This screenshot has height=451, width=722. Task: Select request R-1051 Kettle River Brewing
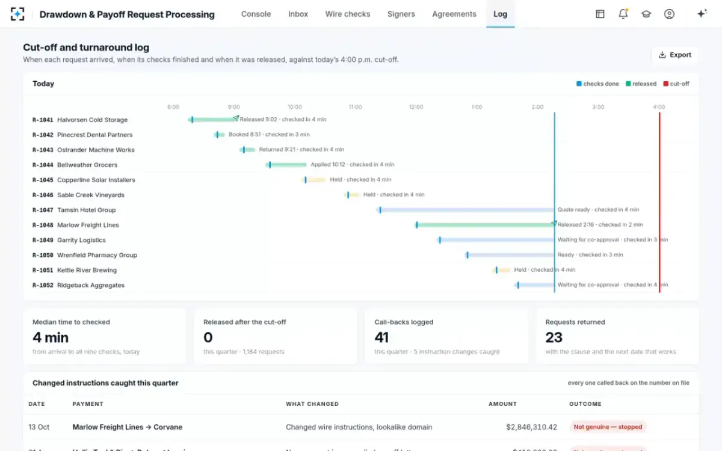click(75, 270)
